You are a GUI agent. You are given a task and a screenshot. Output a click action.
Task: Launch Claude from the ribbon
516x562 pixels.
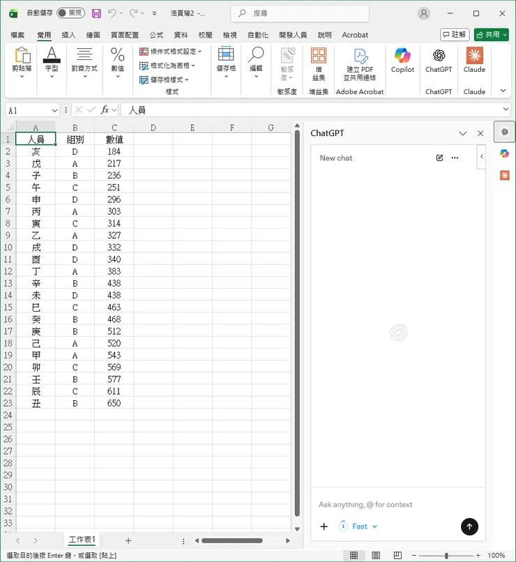click(x=474, y=56)
